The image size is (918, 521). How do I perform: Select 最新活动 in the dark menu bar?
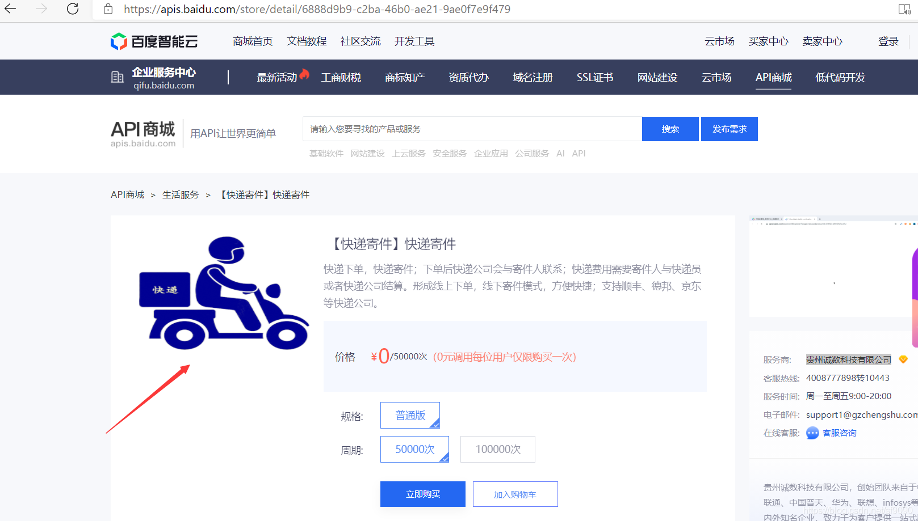pos(277,78)
